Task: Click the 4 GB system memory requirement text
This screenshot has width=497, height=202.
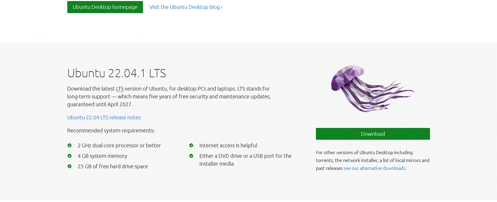Action: click(102, 156)
